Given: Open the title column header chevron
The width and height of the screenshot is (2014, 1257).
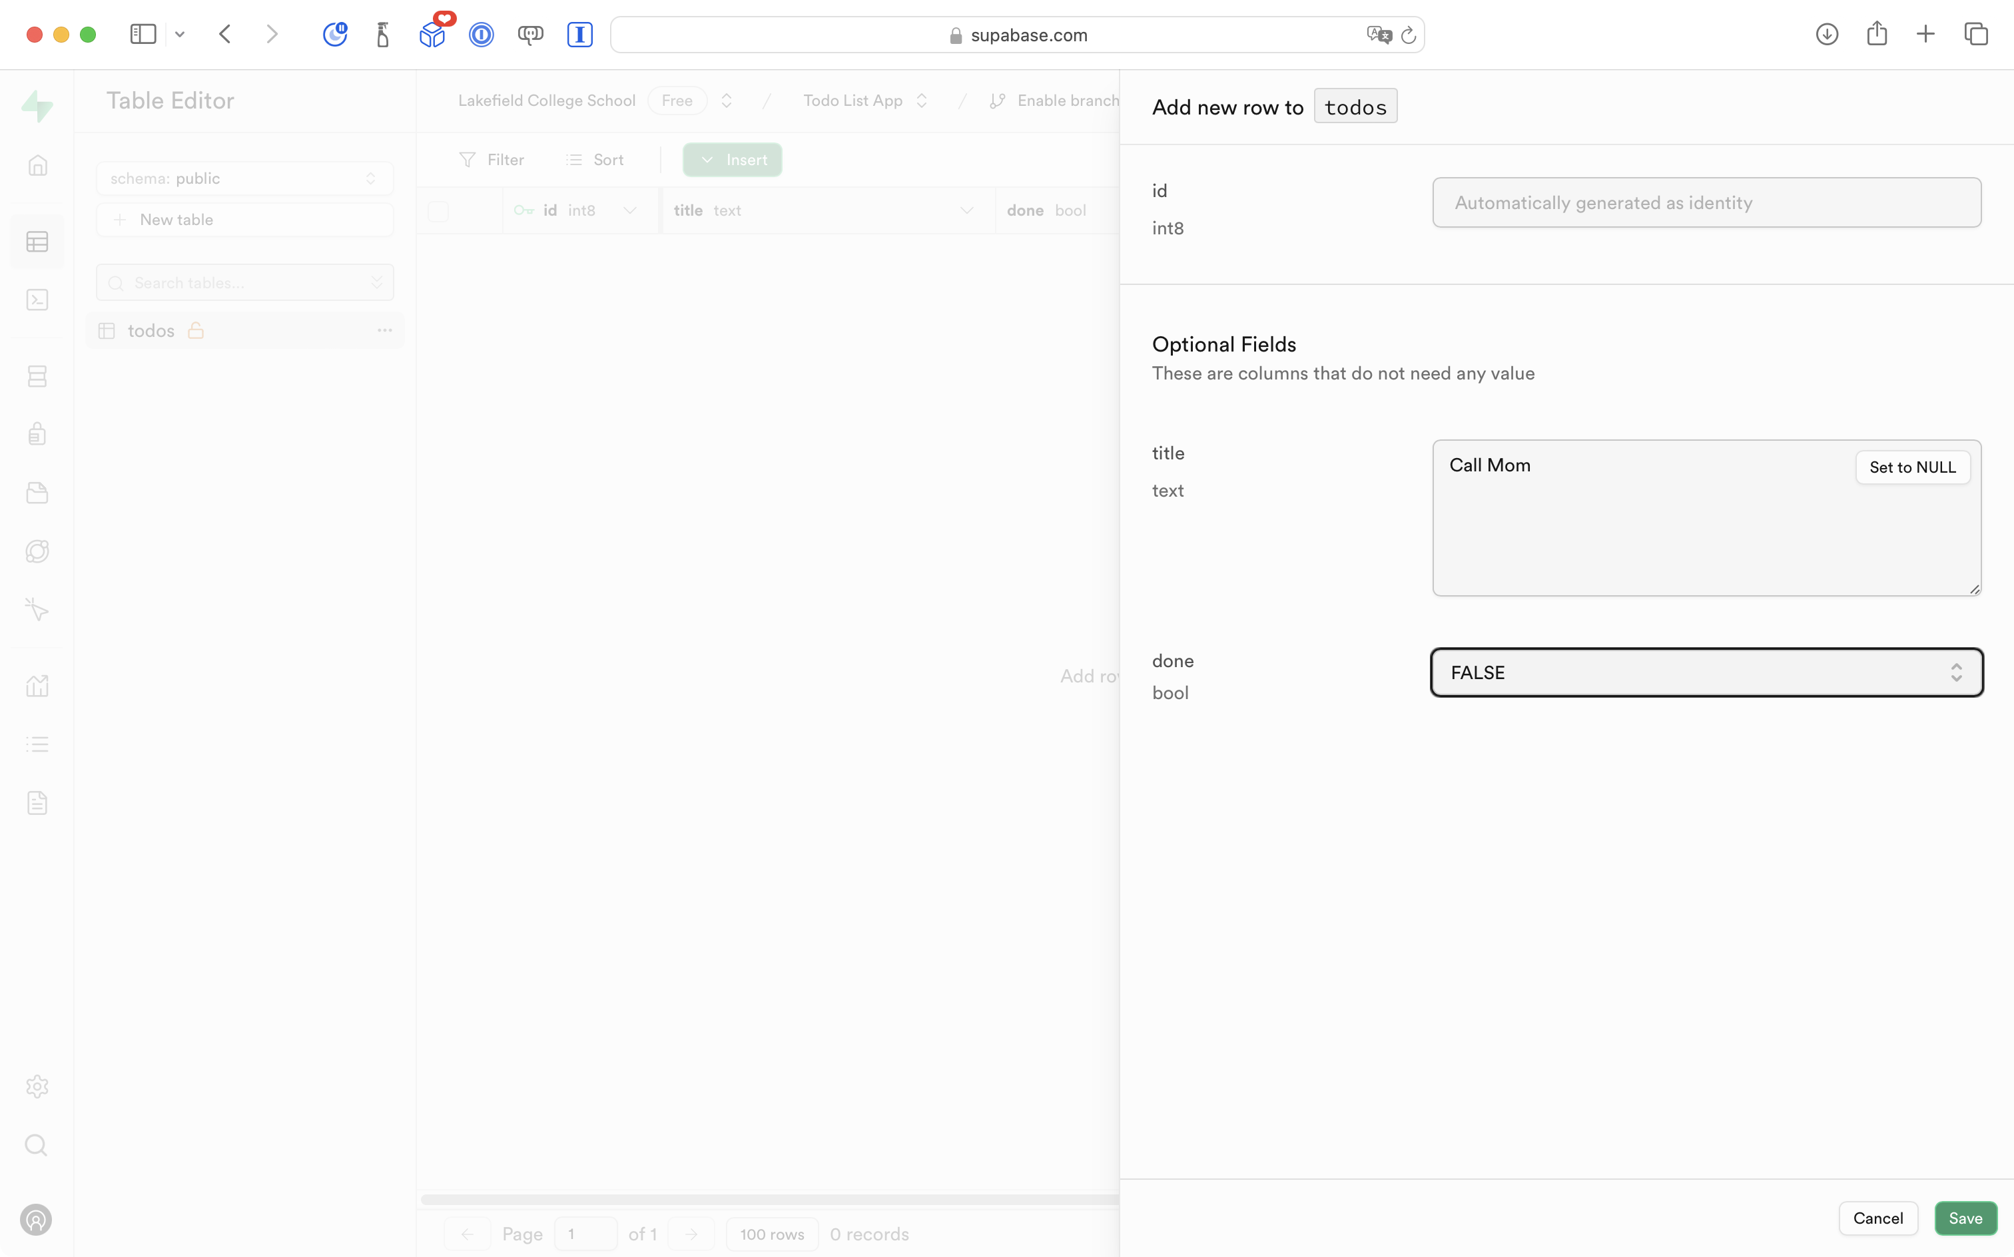Looking at the screenshot, I should click(x=966, y=211).
